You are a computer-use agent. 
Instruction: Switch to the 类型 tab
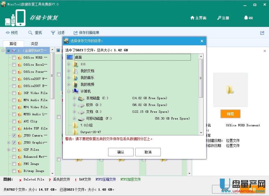34,43
